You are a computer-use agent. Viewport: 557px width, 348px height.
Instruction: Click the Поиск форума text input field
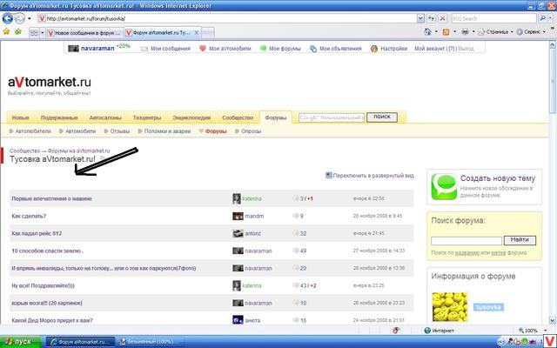click(466, 241)
